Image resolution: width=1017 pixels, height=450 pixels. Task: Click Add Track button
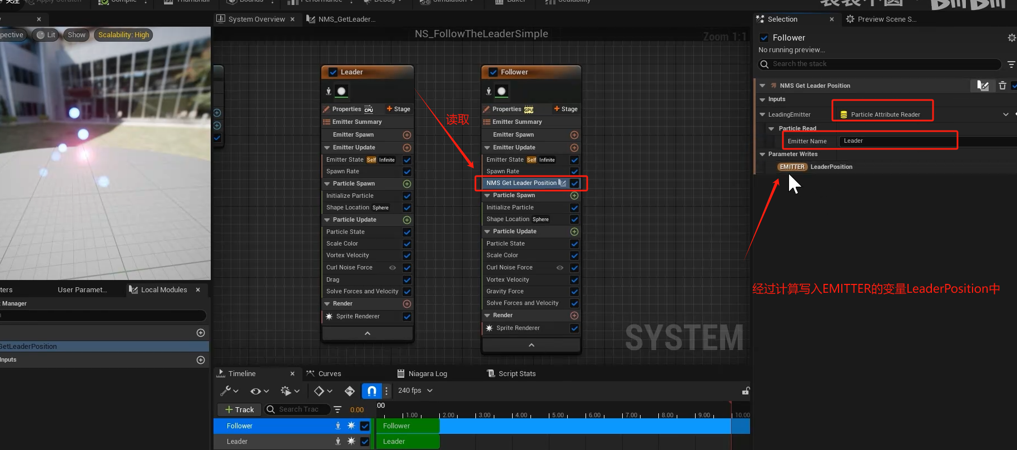point(240,409)
